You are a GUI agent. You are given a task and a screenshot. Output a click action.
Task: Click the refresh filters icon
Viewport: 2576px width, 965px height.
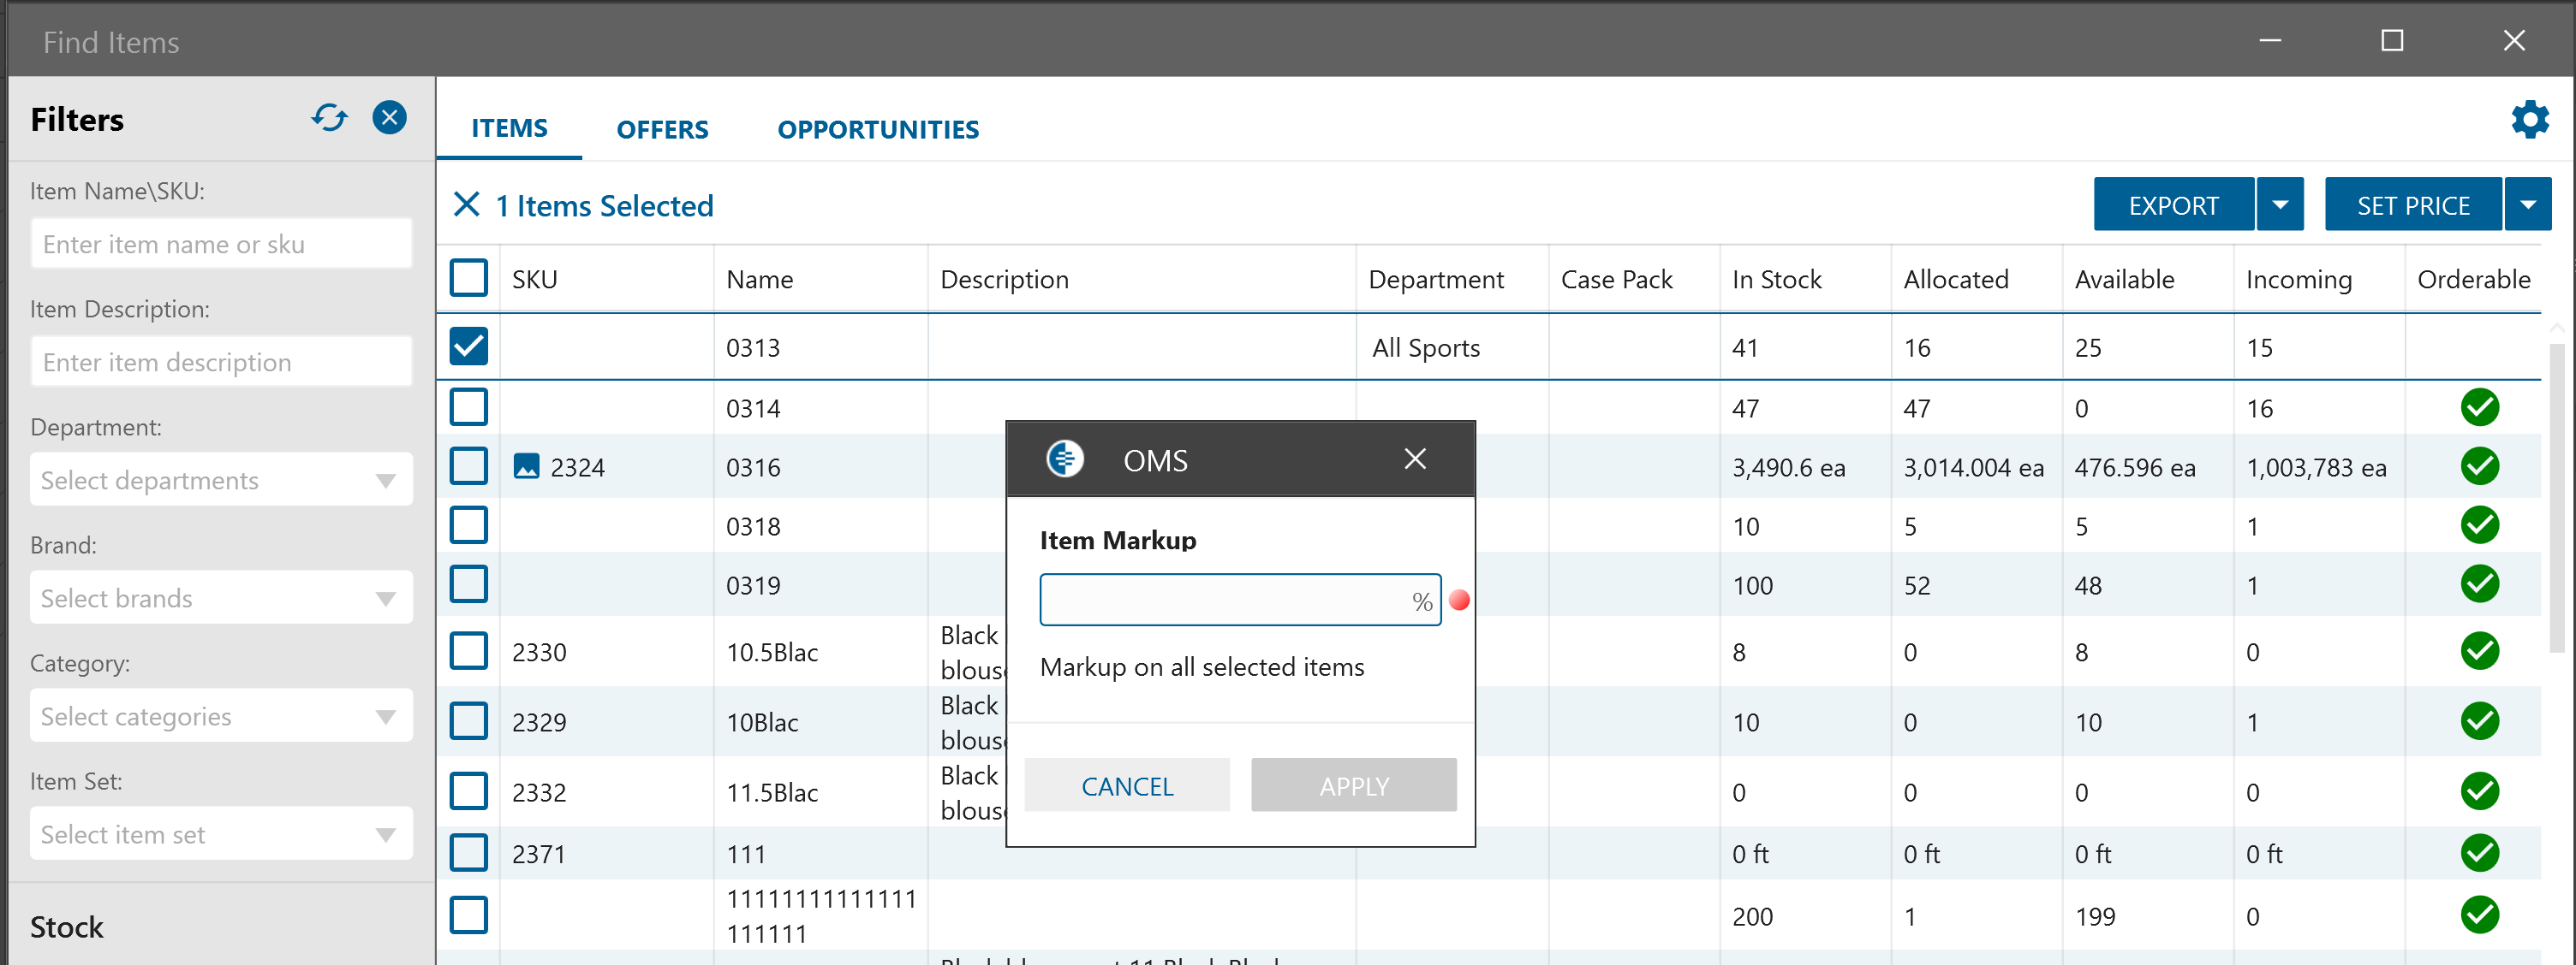click(x=329, y=118)
